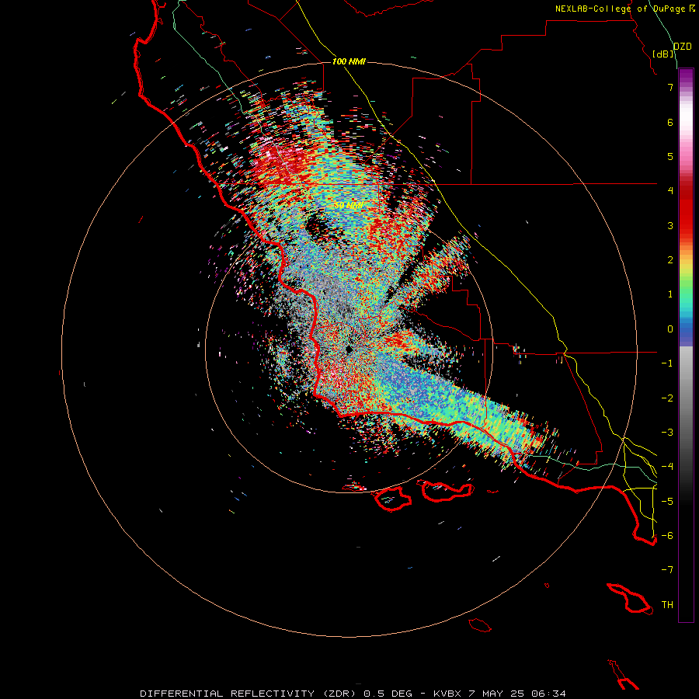This screenshot has height=699, width=699.
Task: Pick the purple band atop the color bar
Action: pyautogui.click(x=686, y=76)
